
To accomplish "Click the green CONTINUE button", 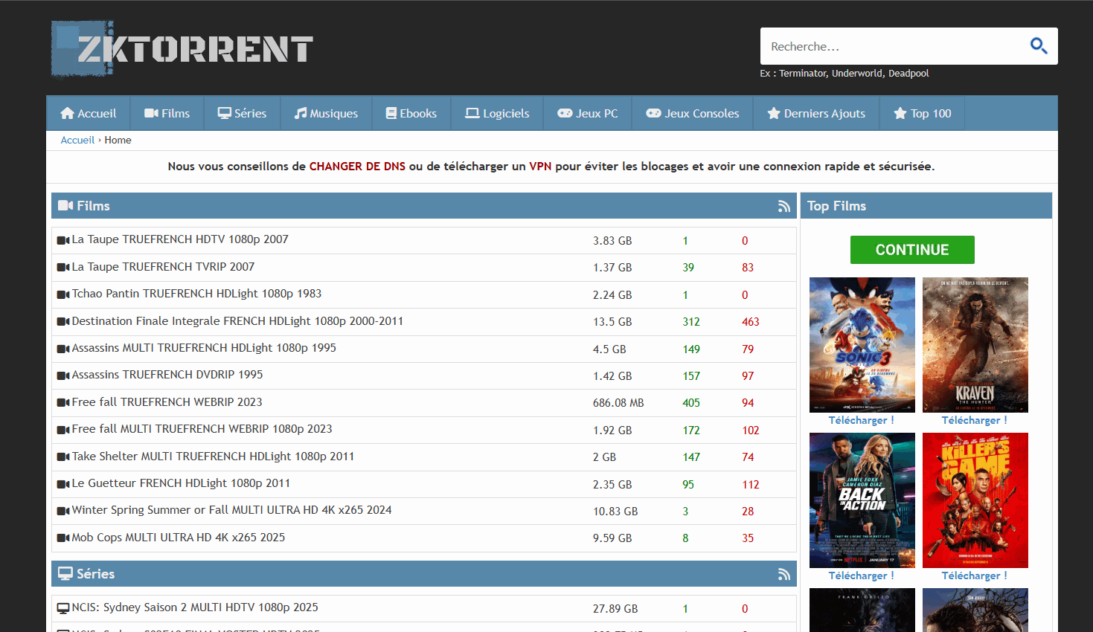I will [912, 250].
